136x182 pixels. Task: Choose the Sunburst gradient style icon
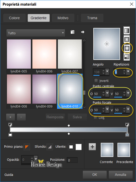[x=127, y=48]
